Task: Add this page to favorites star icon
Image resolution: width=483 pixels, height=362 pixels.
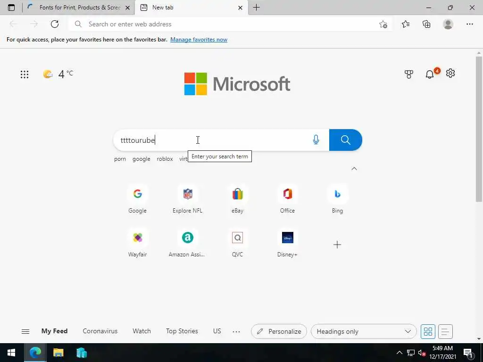Action: click(383, 24)
